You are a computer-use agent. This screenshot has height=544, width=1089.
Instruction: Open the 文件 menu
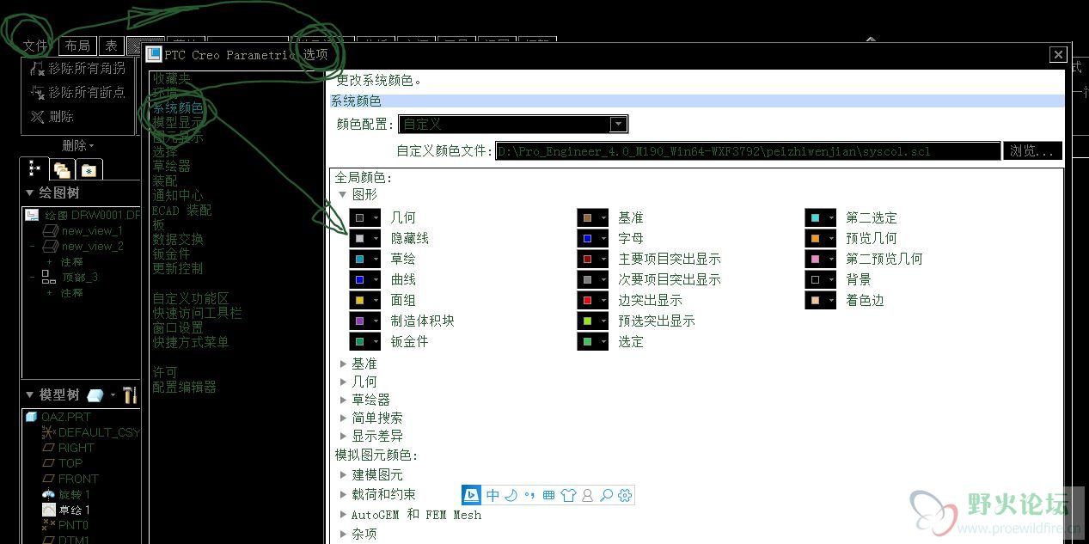pyautogui.click(x=35, y=46)
